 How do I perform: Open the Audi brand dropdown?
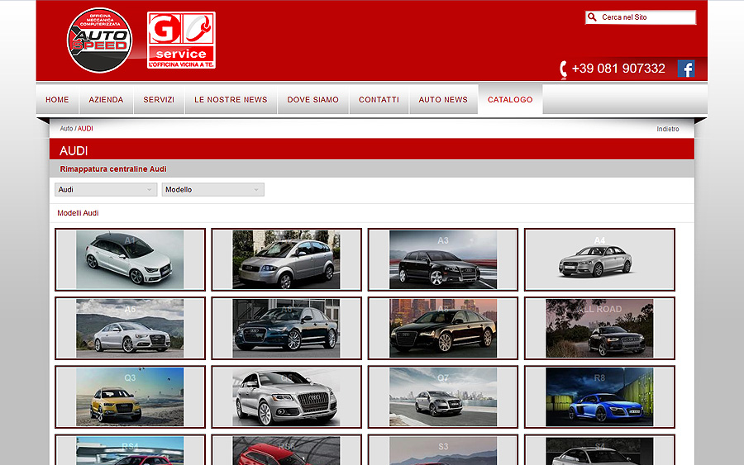106,190
